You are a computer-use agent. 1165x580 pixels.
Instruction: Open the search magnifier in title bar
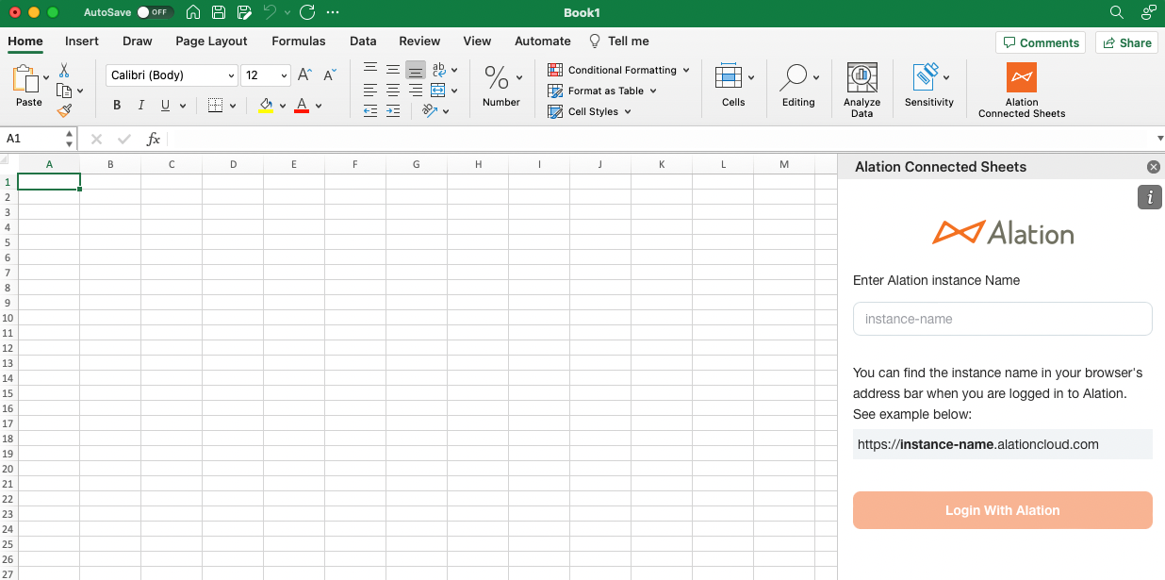[x=1117, y=12]
